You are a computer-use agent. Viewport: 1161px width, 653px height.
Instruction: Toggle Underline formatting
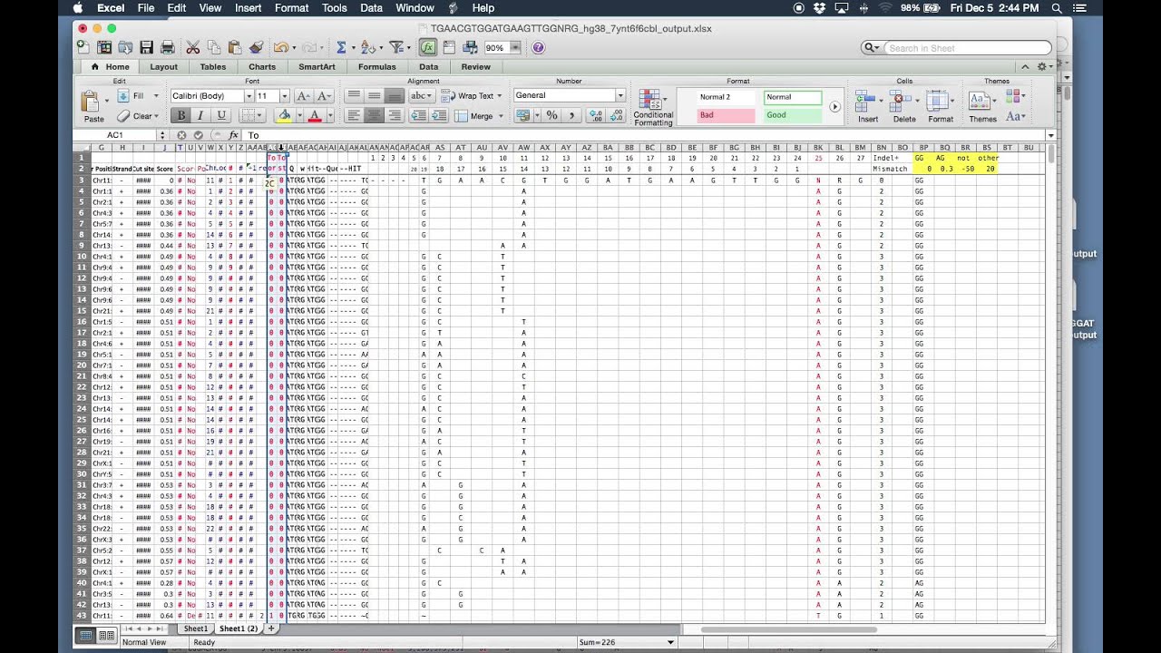(x=220, y=115)
